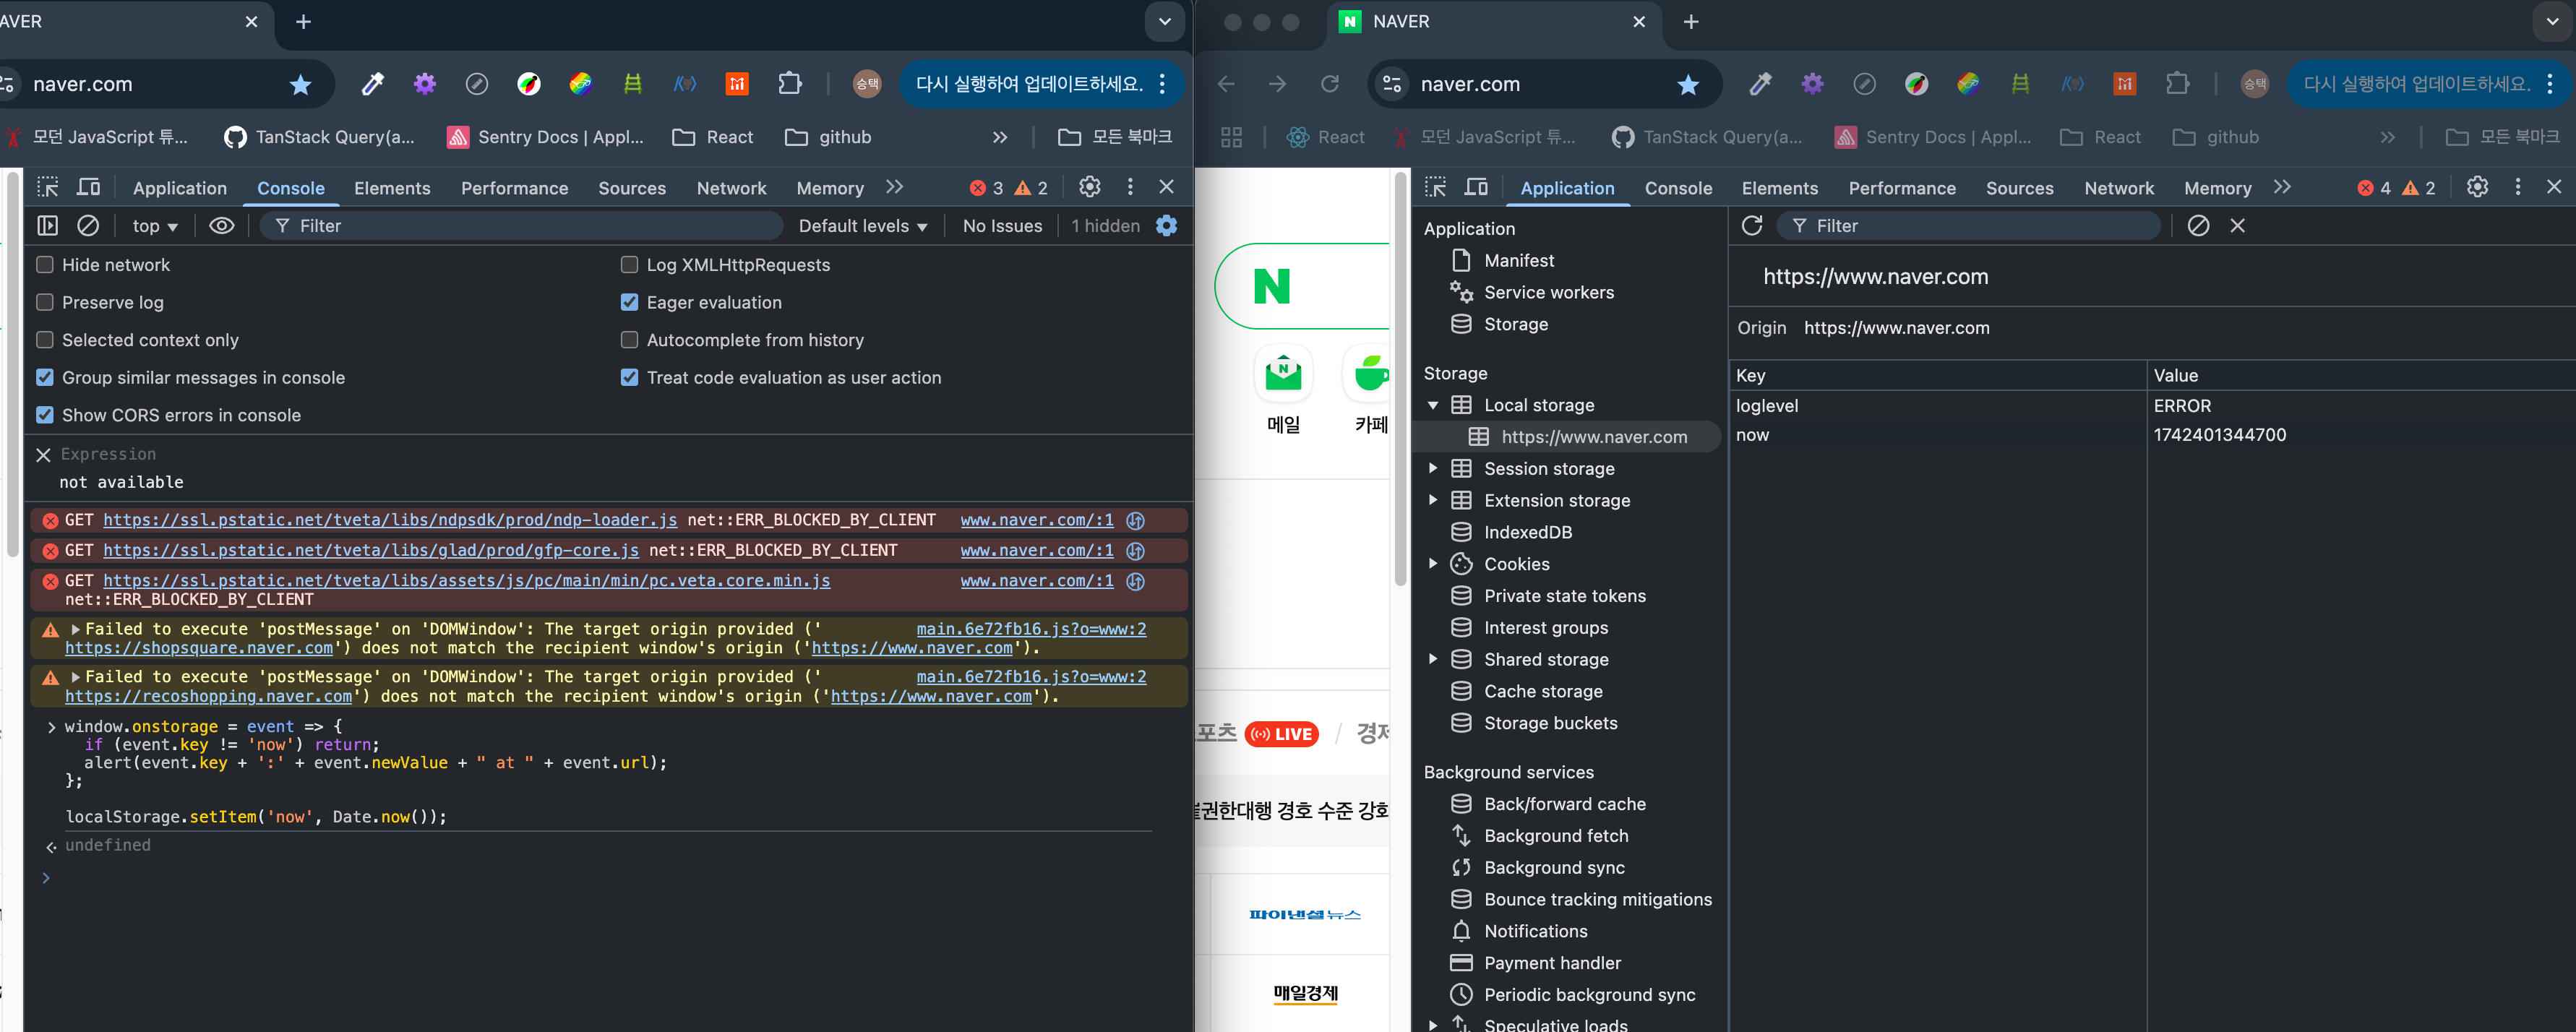Enable Autocomplete from history checkbox

tap(629, 340)
